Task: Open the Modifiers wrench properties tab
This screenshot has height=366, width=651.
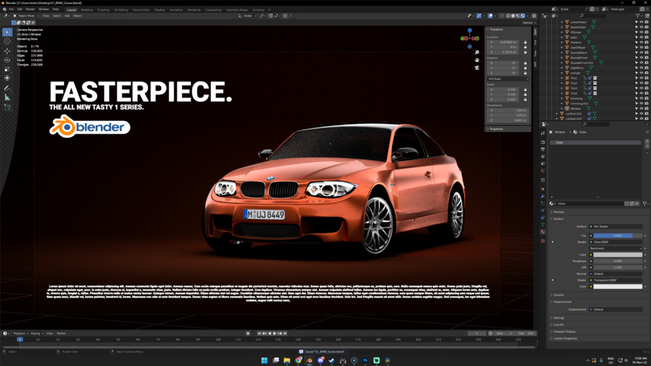Action: click(x=543, y=196)
